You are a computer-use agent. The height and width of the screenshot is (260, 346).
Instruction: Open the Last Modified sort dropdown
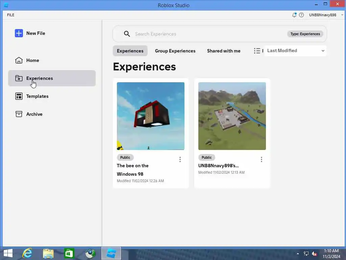[x=295, y=51]
